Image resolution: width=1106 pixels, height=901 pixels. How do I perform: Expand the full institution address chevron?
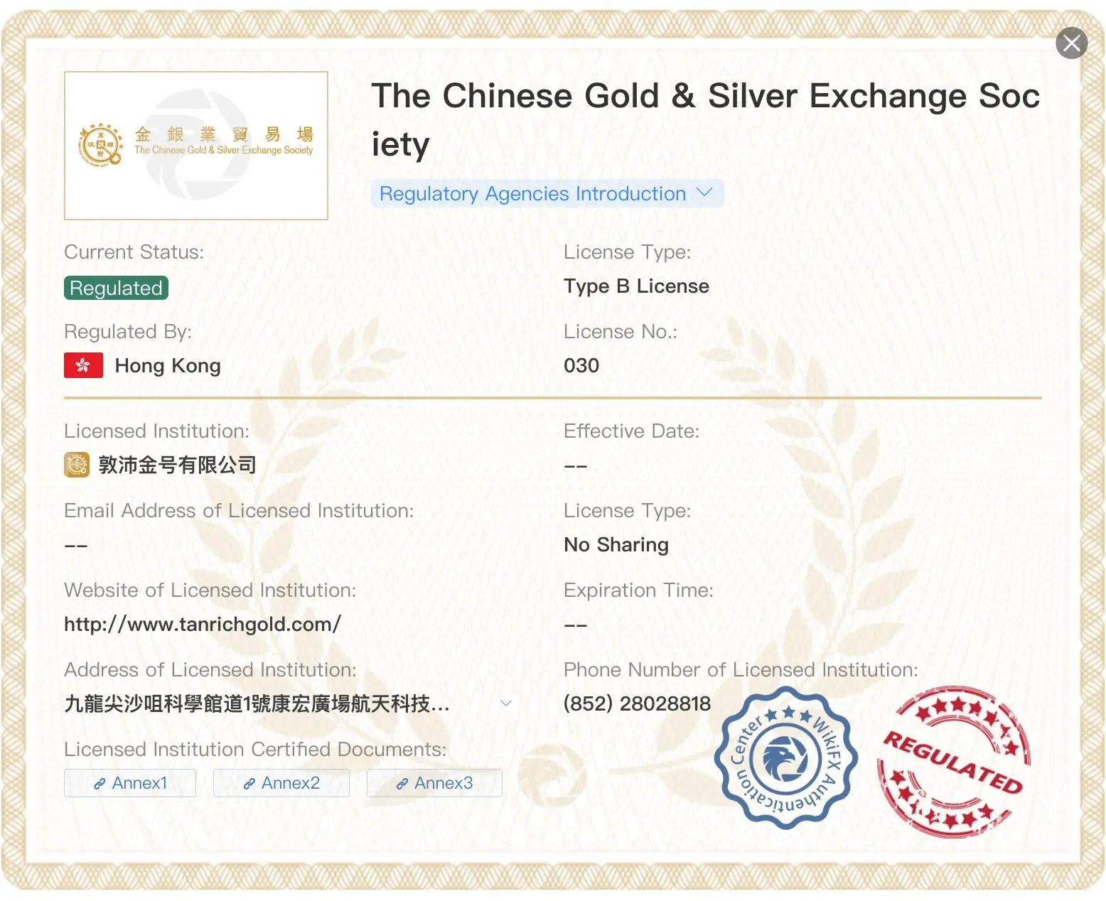506,703
